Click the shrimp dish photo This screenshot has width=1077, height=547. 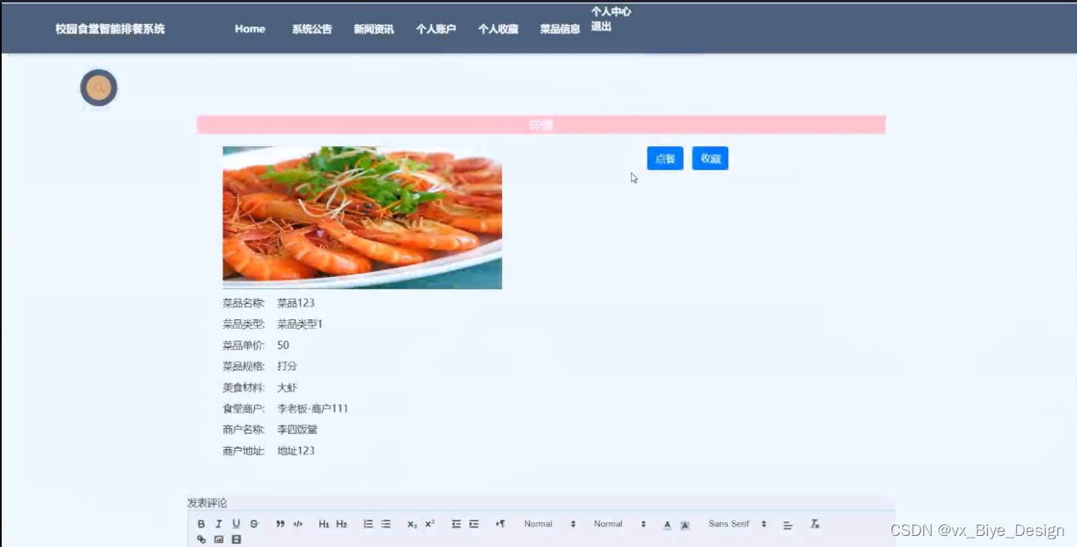pyautogui.click(x=362, y=217)
